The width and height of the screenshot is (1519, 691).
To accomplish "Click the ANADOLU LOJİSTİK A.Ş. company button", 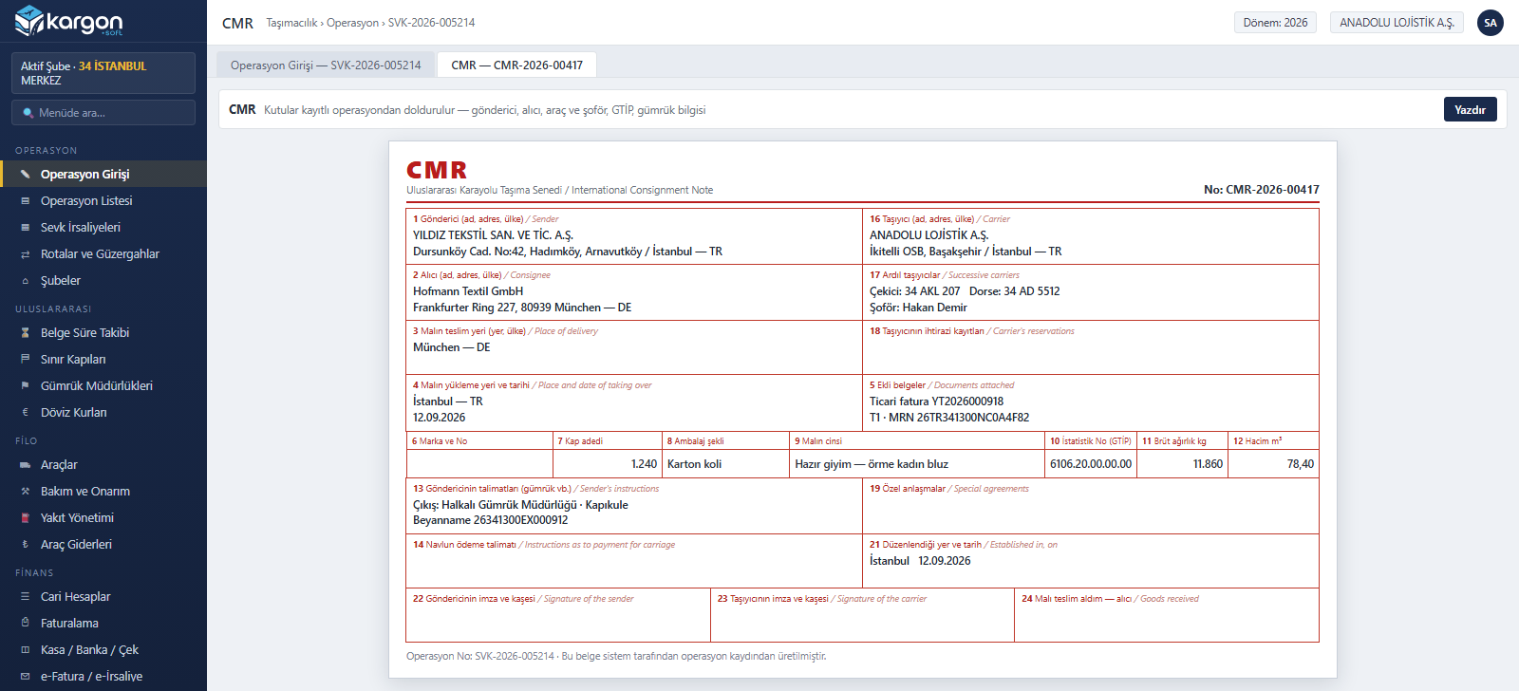I will 1397,23.
